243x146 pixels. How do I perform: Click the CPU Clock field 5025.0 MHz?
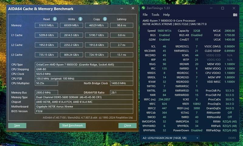(x=84, y=74)
